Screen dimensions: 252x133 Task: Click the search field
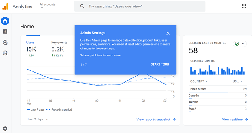click(140, 6)
